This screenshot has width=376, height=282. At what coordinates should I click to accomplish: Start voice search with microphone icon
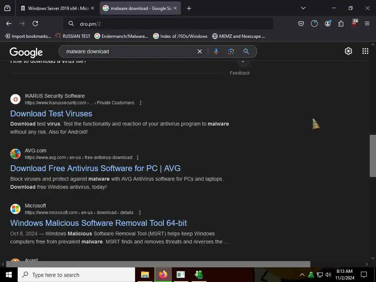pyautogui.click(x=216, y=51)
